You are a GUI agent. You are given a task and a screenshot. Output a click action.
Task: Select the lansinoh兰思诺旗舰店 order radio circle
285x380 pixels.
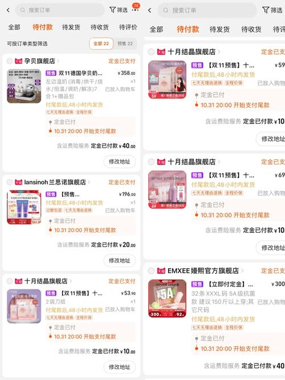point(9,182)
